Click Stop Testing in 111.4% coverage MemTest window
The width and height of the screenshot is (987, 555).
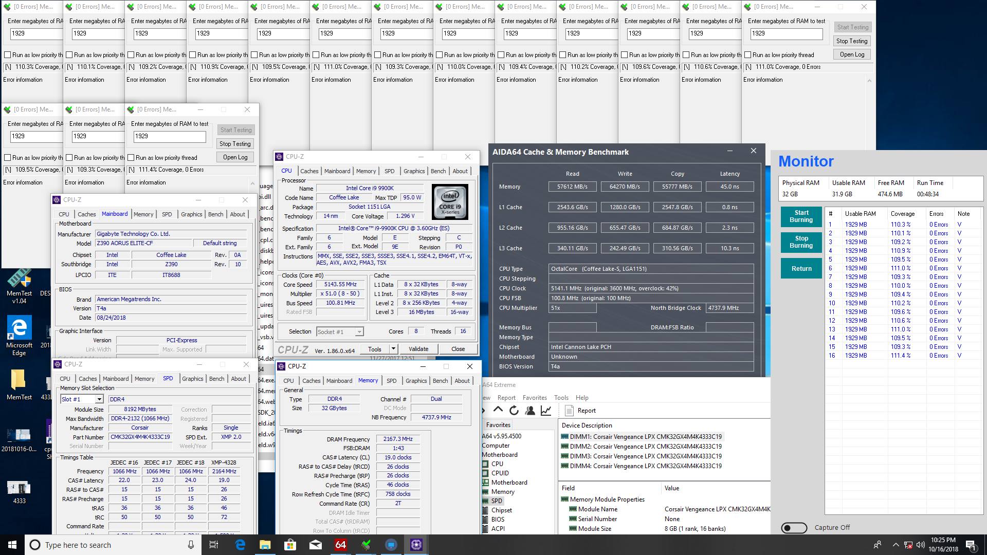(x=235, y=144)
